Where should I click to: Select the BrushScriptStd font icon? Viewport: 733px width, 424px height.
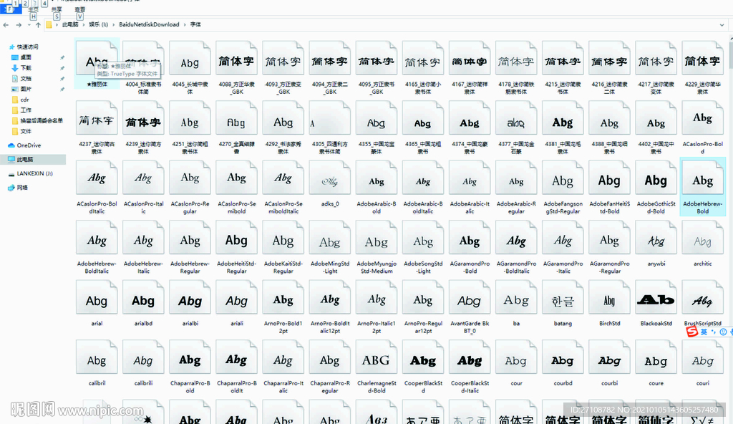(x=703, y=297)
